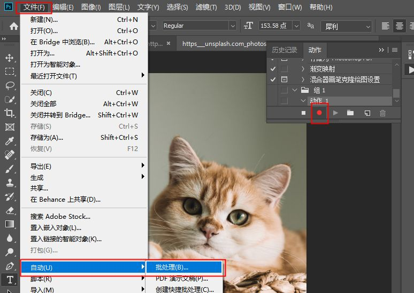The width and height of the screenshot is (414, 293).
Task: Toggle the dialog box for 组 1
Action: pyautogui.click(x=284, y=90)
